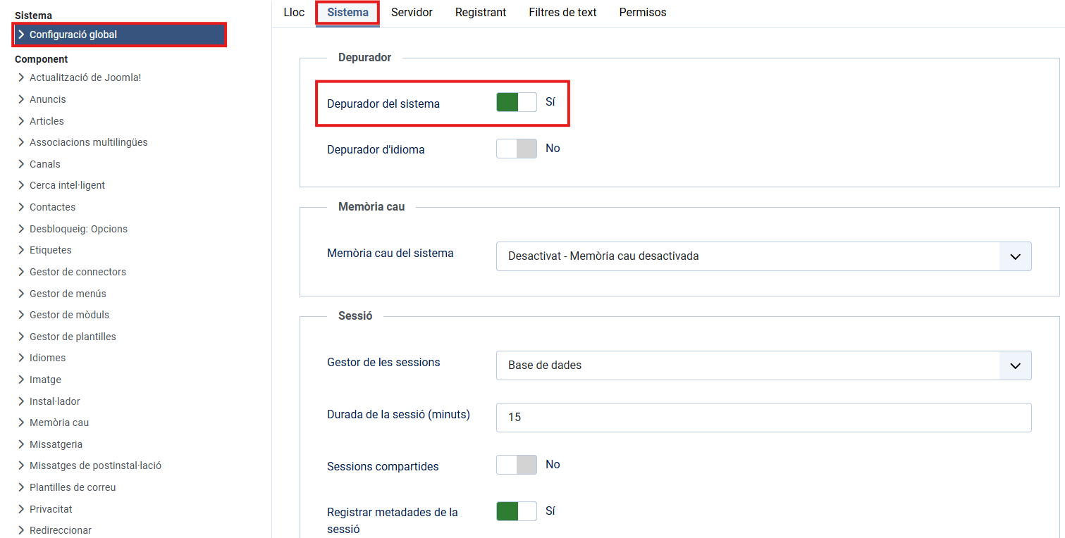1065x538 pixels.
Task: Disable the Depurador del sistema toggle
Action: click(x=516, y=103)
